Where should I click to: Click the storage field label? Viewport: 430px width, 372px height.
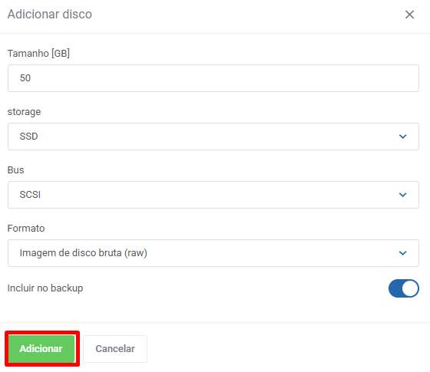24,112
